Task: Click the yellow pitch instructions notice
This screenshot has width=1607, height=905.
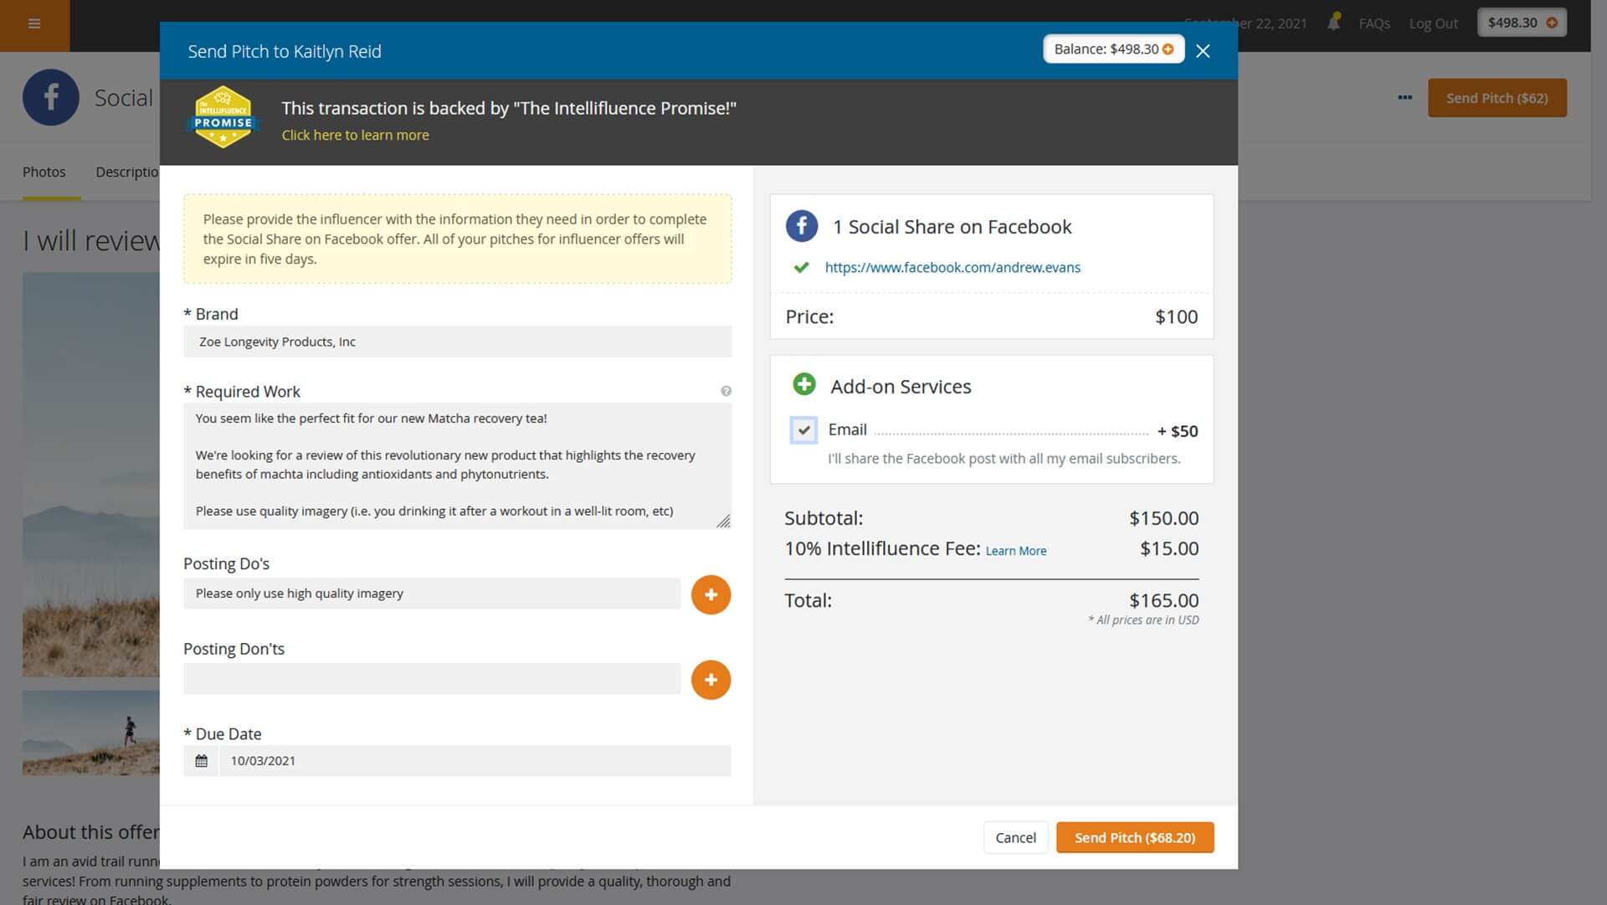Action: coord(457,239)
